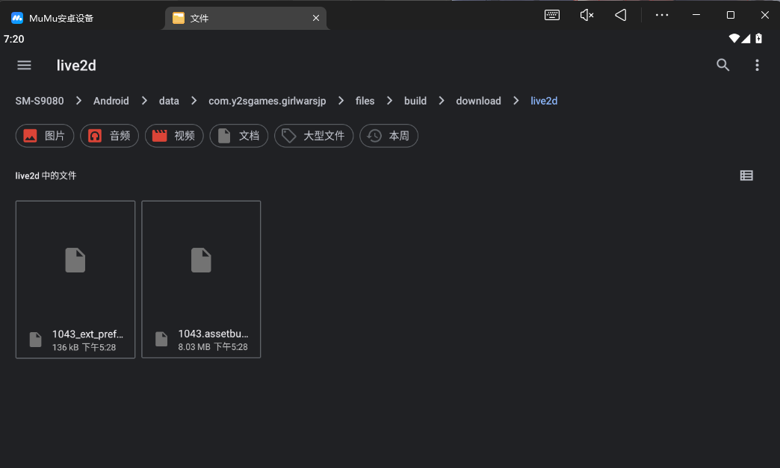780x468 pixels.
Task: Click the 7:20 status bar clock
Action: tap(14, 39)
